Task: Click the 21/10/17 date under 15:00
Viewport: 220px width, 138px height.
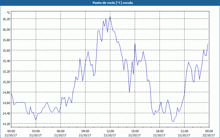Action: tap(134, 135)
